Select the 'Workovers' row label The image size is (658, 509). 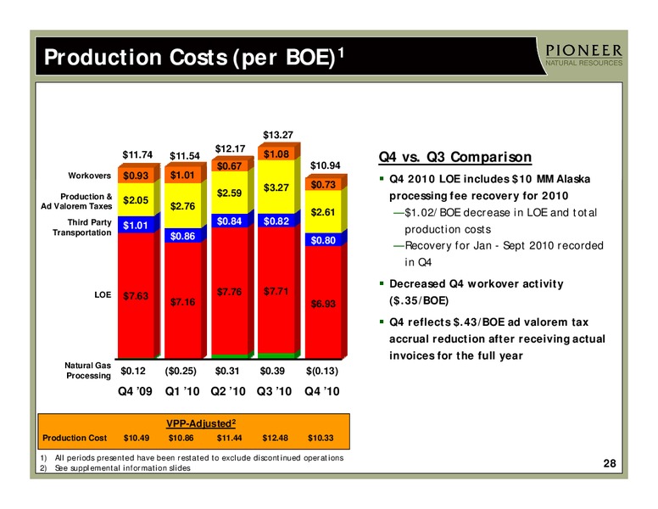[x=89, y=176]
